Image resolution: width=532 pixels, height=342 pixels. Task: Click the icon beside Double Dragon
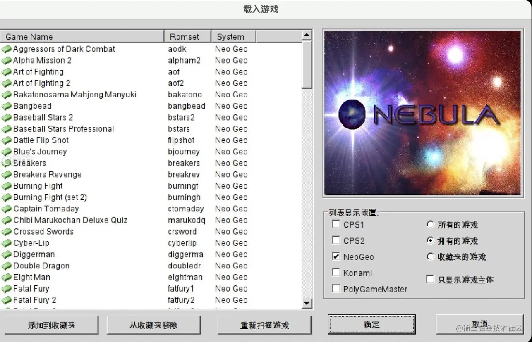click(7, 266)
